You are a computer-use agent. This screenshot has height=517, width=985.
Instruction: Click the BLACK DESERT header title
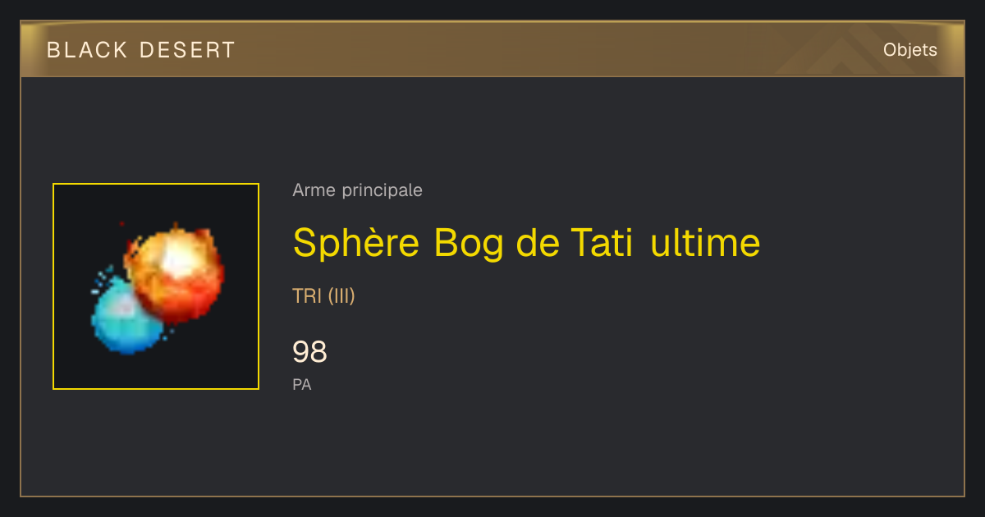click(140, 50)
